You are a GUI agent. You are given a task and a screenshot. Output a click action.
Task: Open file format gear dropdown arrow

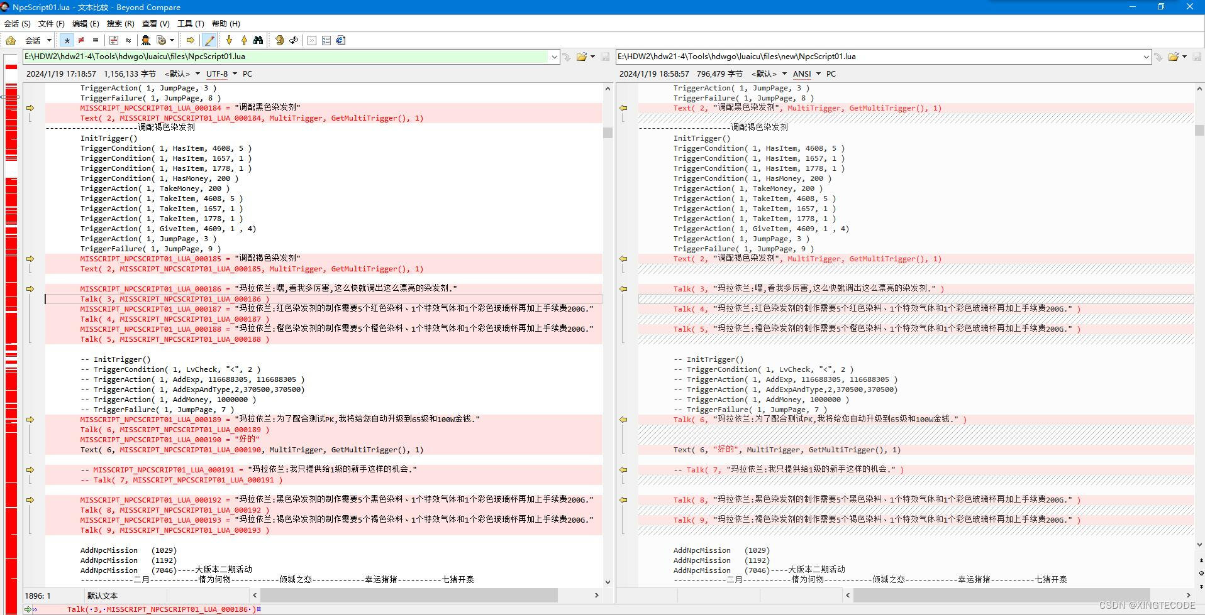(x=172, y=40)
